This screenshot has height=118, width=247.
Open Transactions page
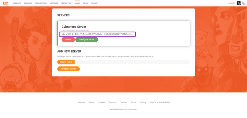(41, 3)
